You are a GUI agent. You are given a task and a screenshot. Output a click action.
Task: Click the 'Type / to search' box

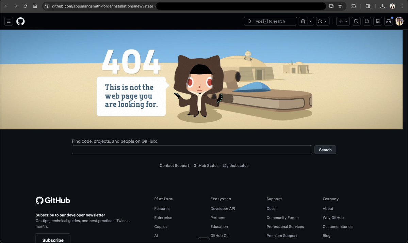click(270, 21)
